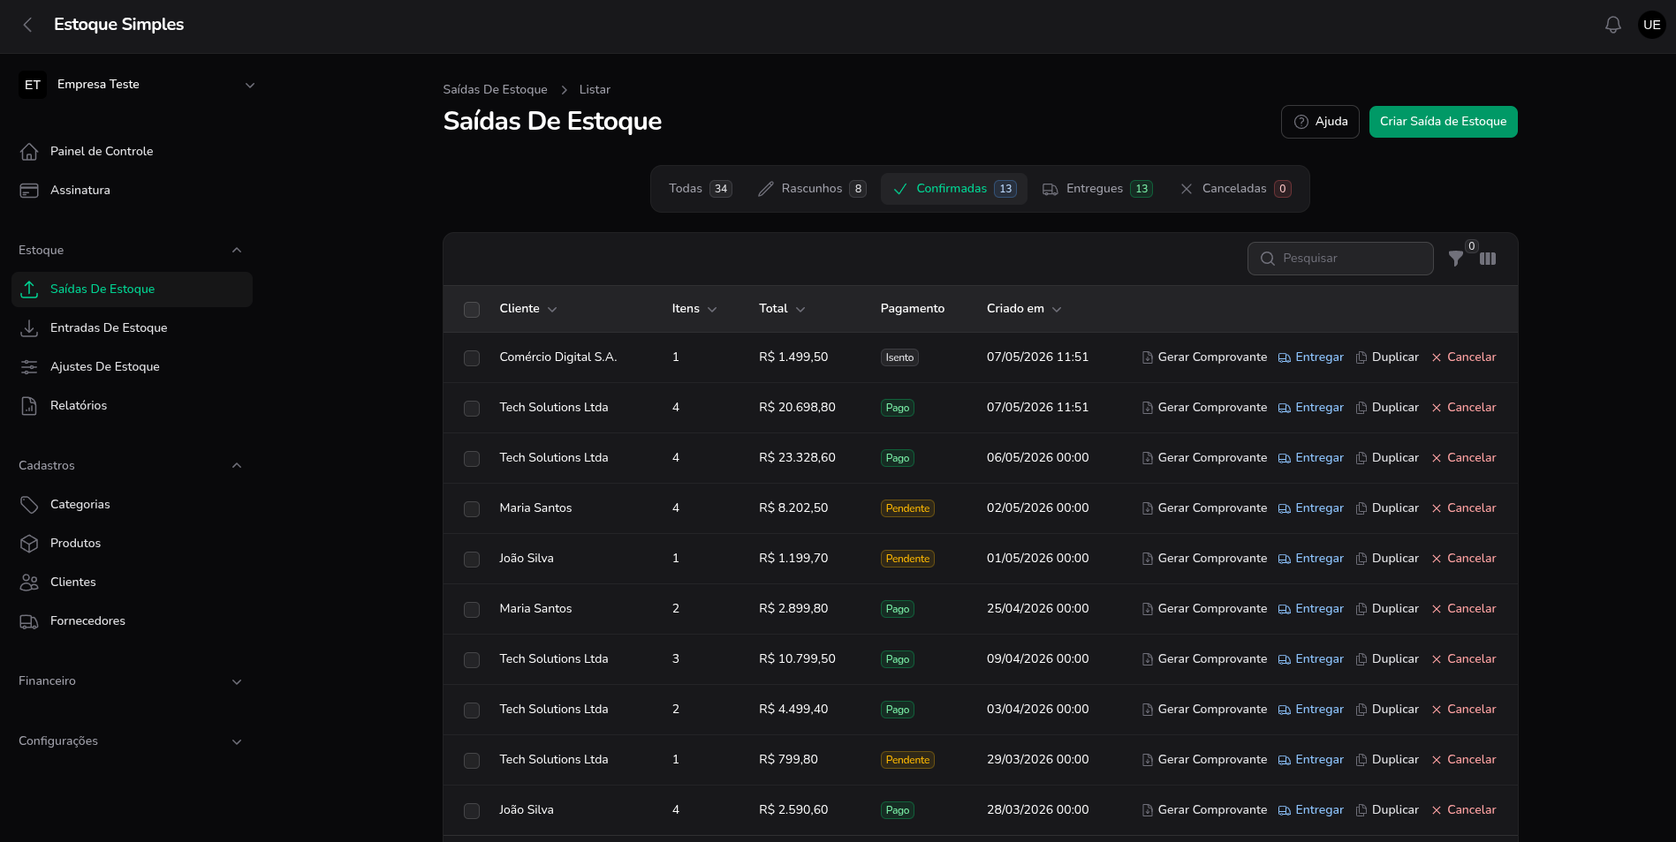This screenshot has width=1676, height=842.
Task: Select the header select-all checkbox
Action: [x=472, y=310]
